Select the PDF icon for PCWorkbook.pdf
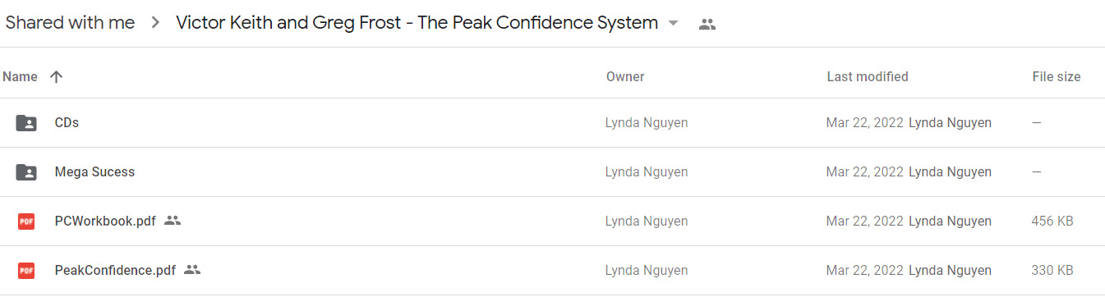This screenshot has height=297, width=1105. pyautogui.click(x=26, y=222)
